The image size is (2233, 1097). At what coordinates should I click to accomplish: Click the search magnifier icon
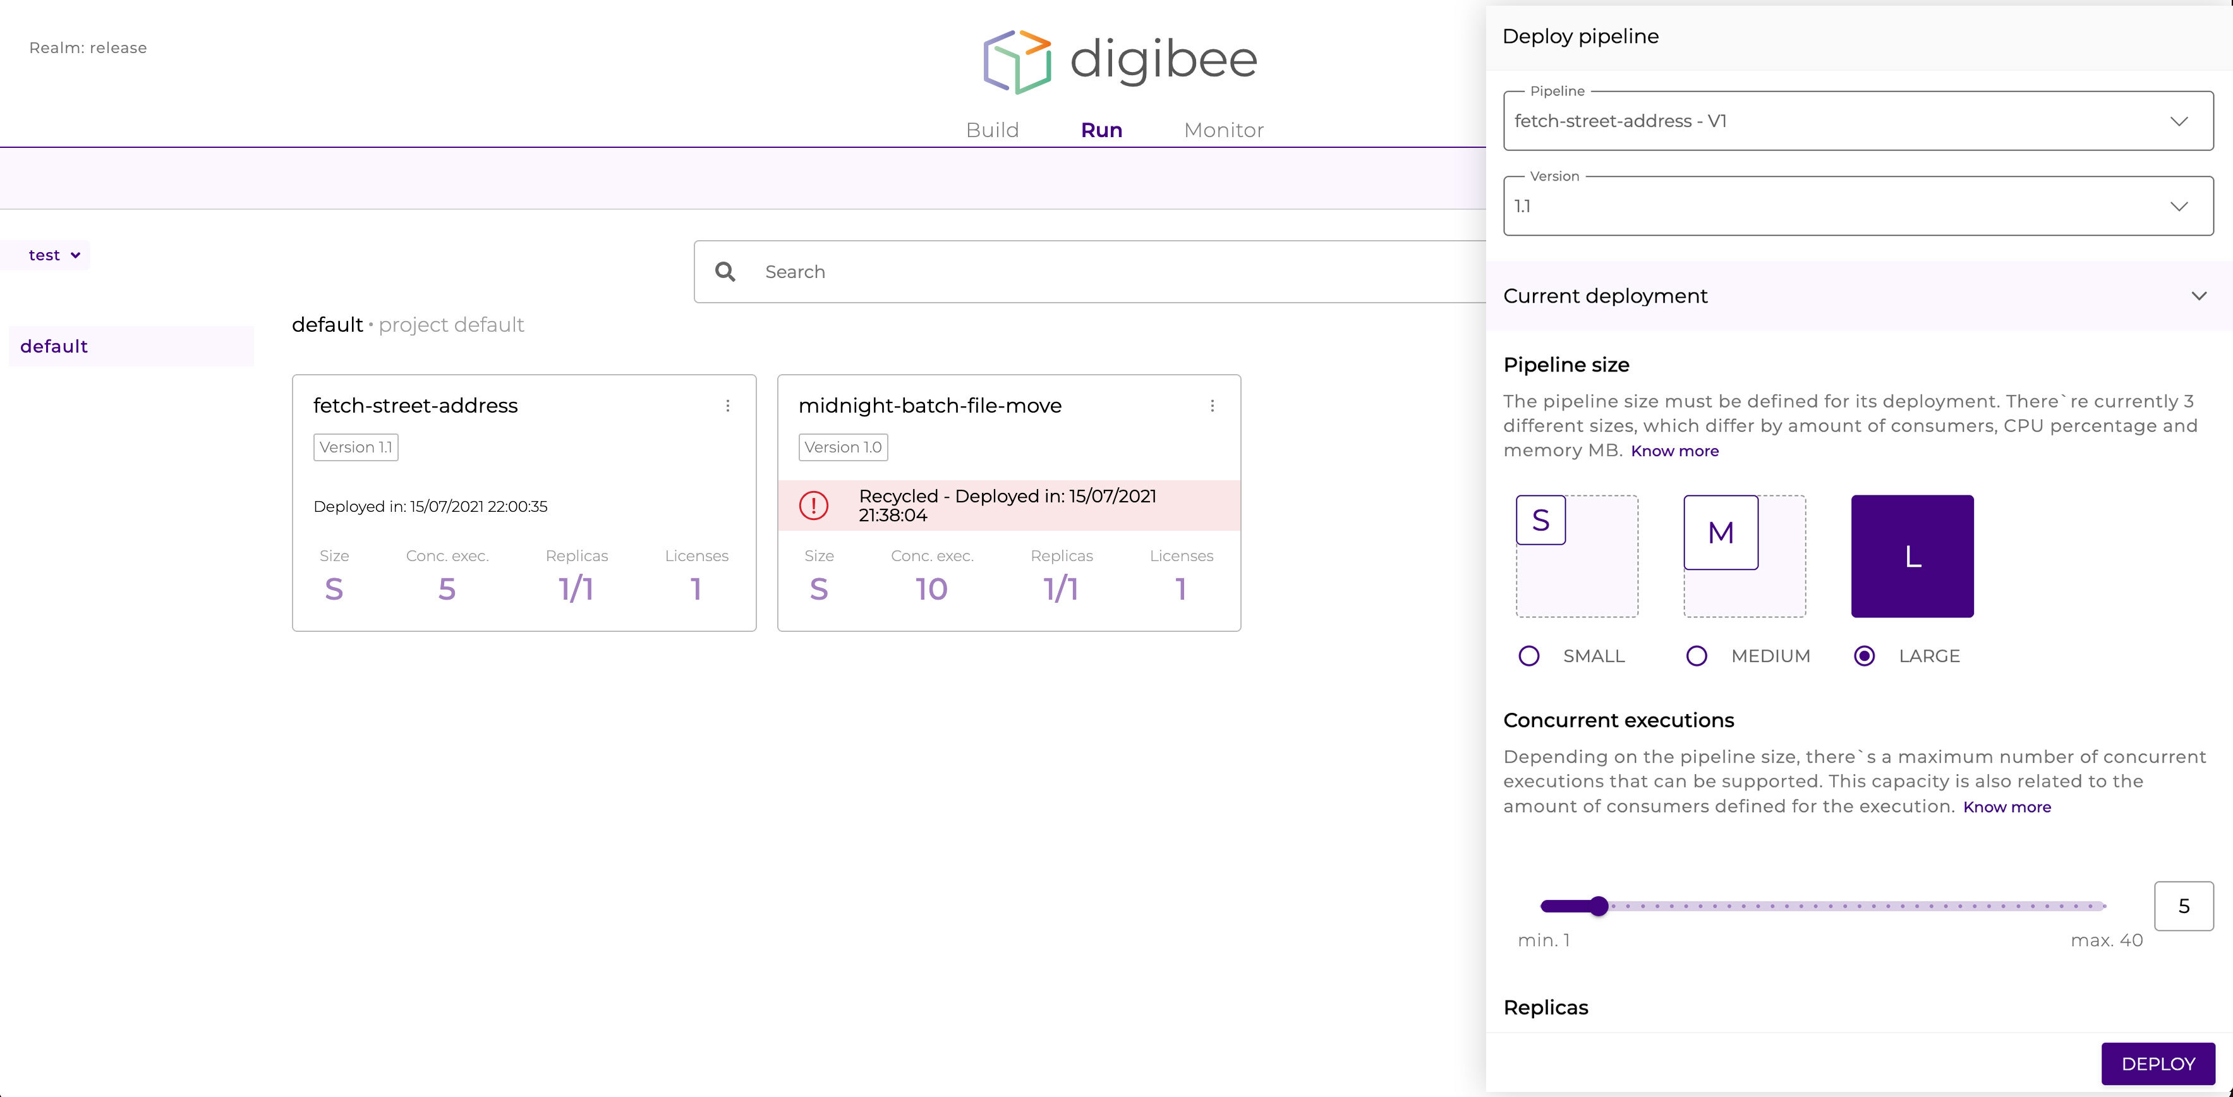tap(725, 272)
